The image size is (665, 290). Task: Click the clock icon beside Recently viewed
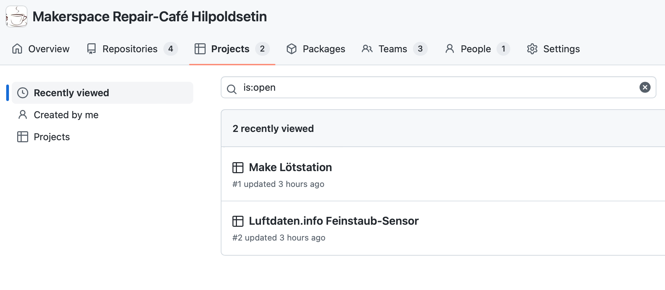[23, 93]
